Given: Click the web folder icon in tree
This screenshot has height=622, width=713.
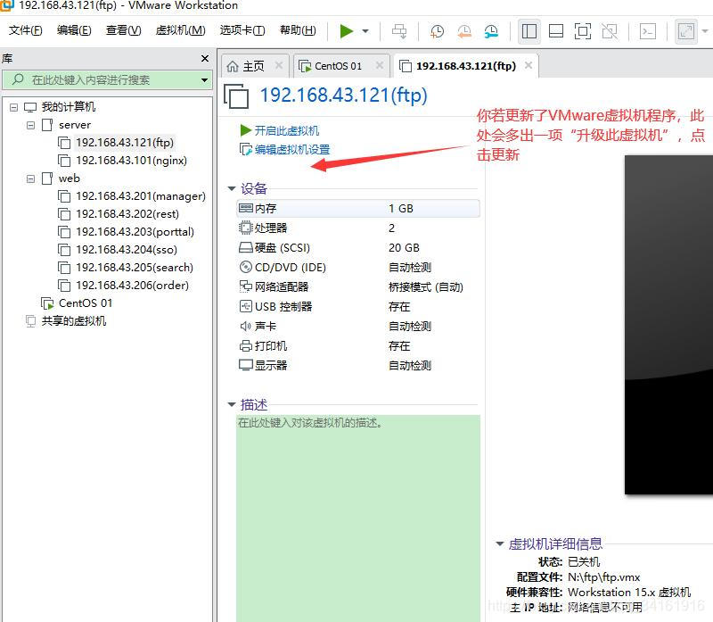Looking at the screenshot, I should (47, 178).
